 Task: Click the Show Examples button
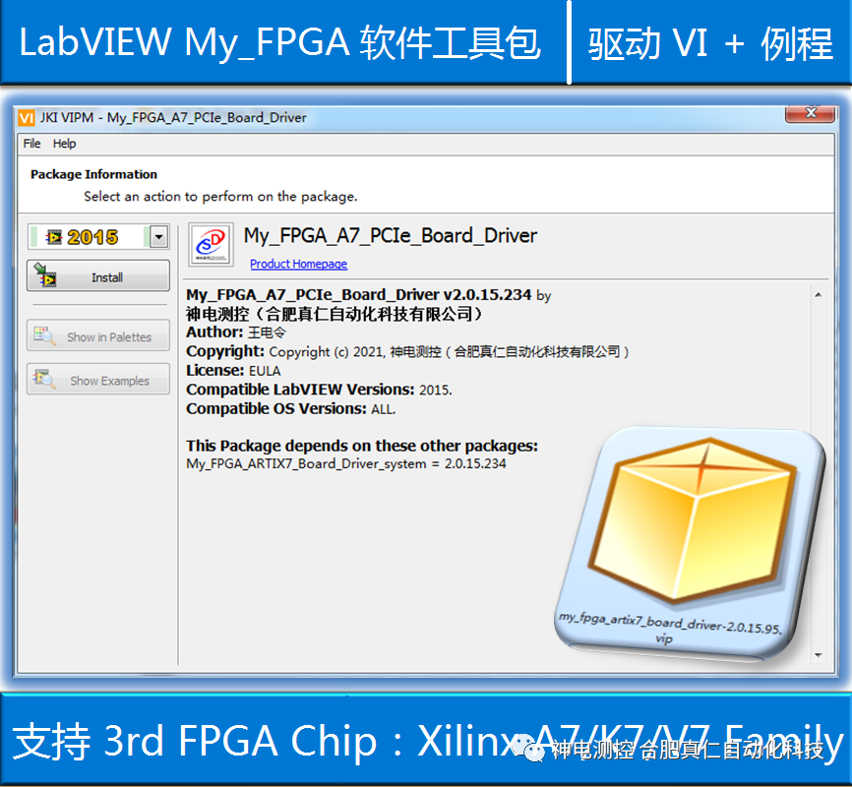98,380
